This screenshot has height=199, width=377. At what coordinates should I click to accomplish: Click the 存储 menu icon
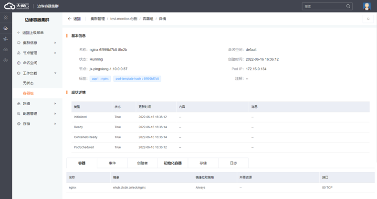point(19,124)
